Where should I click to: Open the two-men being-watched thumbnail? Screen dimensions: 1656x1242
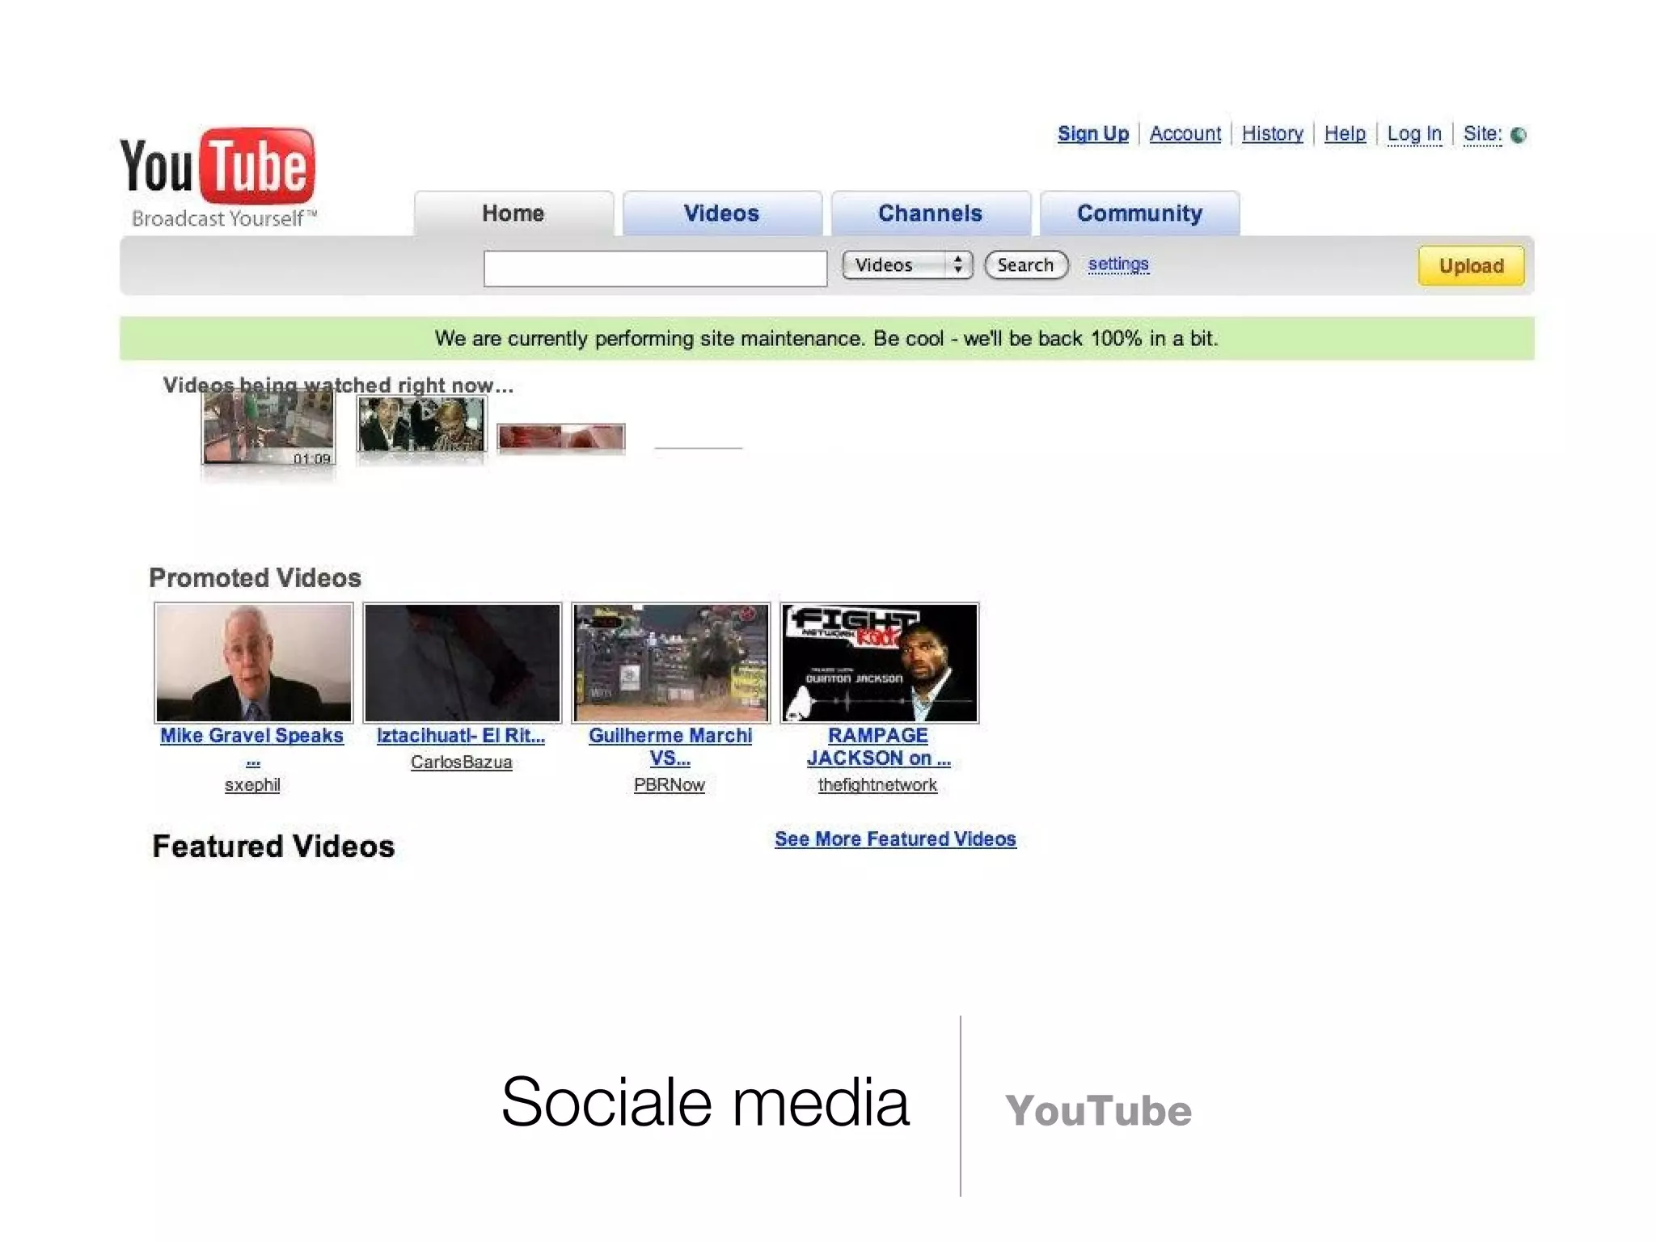[x=421, y=425]
